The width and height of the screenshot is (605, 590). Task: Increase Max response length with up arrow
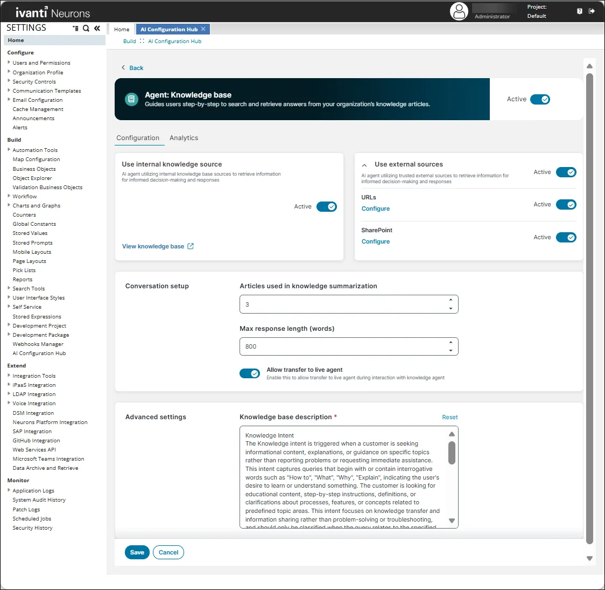coord(451,342)
